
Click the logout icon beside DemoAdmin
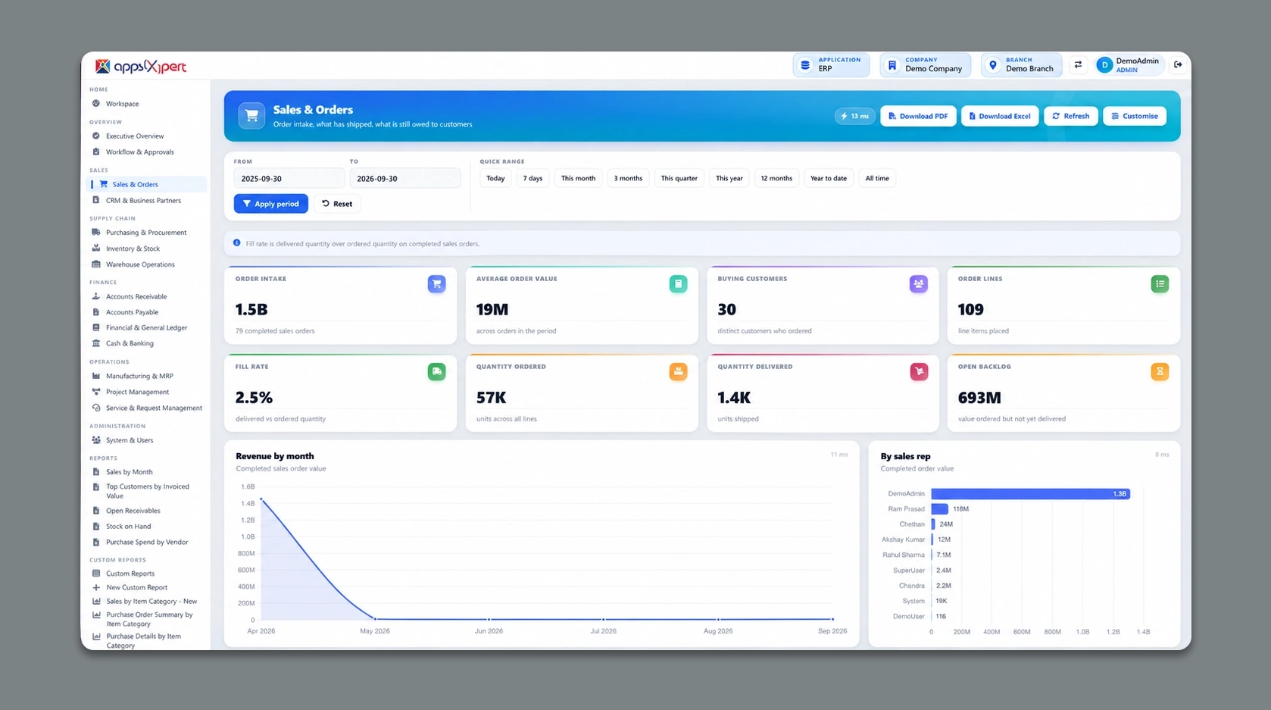pos(1178,65)
